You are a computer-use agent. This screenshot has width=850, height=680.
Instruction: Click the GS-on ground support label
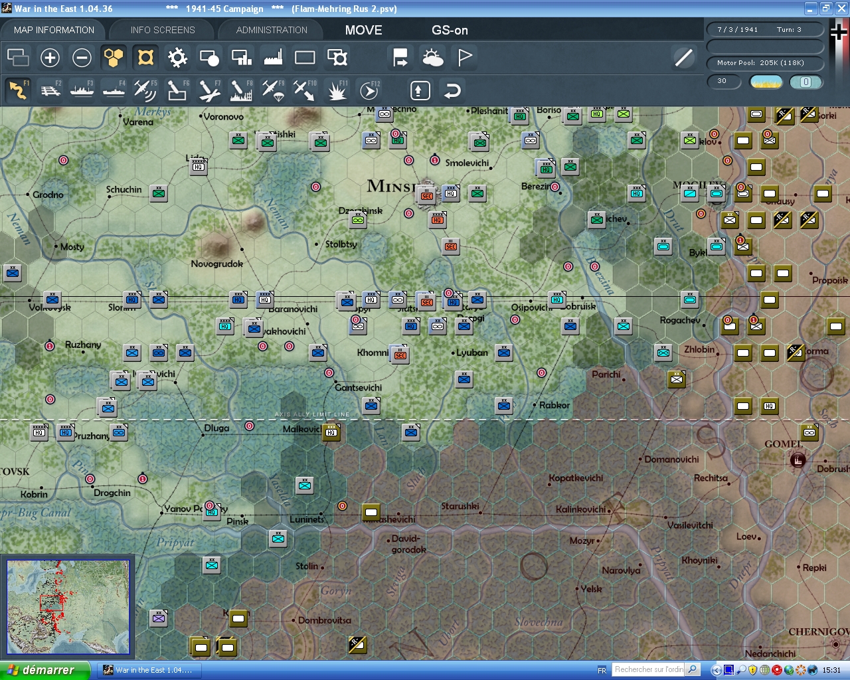[450, 30]
